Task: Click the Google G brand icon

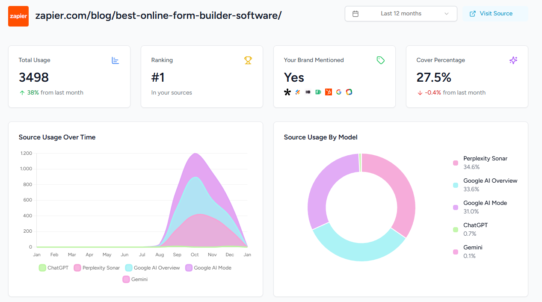Action: pos(339,92)
